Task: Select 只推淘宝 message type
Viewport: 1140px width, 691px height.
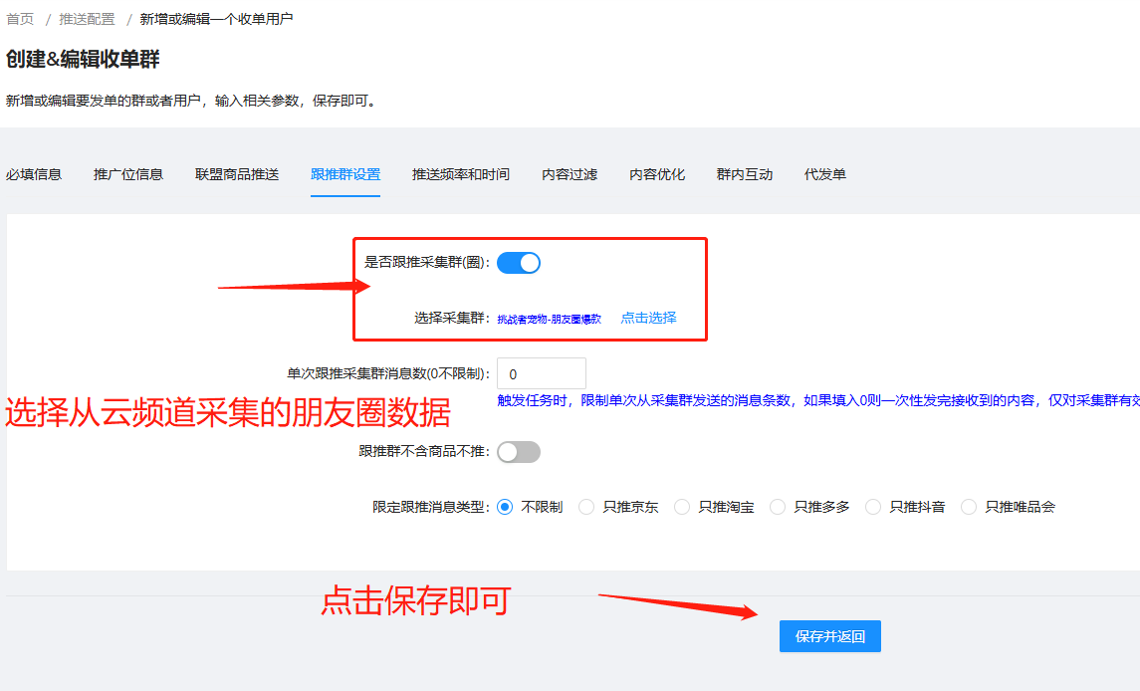Action: click(682, 507)
